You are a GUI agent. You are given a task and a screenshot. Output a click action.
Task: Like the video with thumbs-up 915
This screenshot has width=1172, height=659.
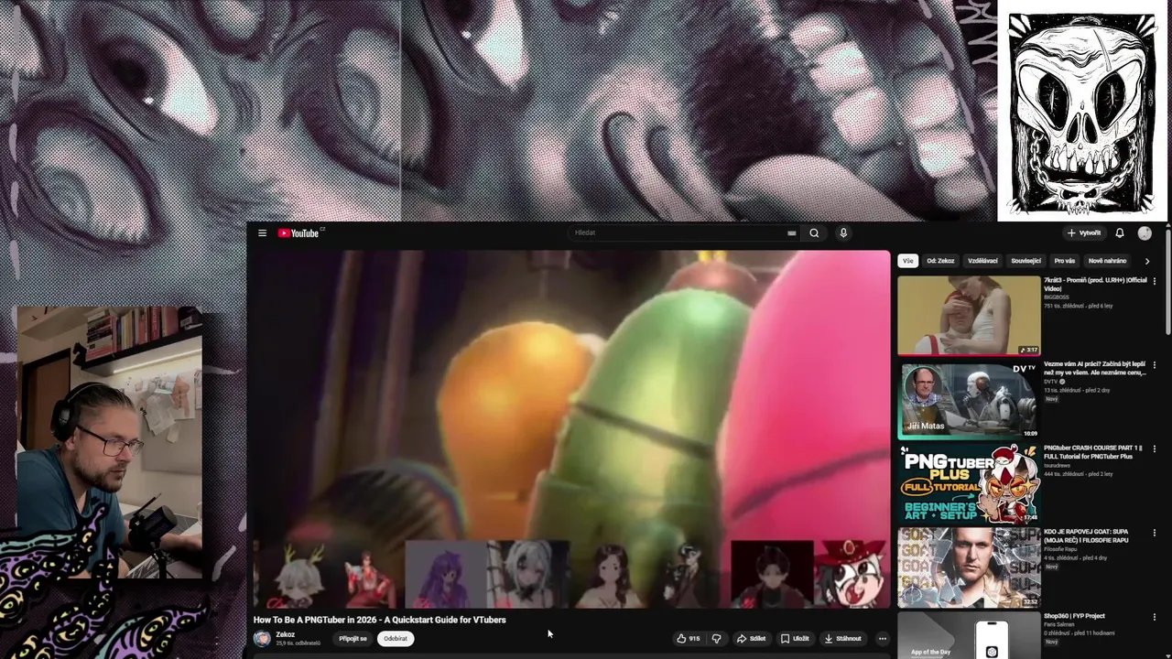tap(689, 639)
